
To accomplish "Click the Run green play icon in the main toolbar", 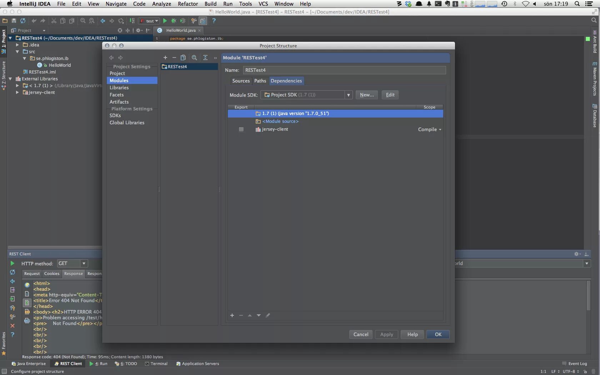I will pos(165,21).
